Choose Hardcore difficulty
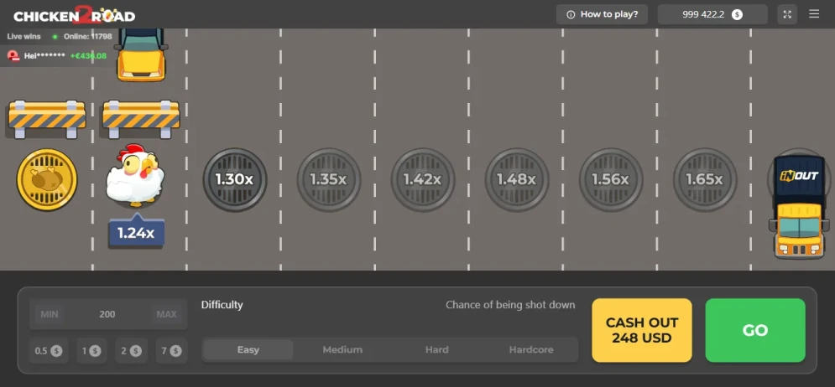Screen dimensions: 835x387 (531, 350)
